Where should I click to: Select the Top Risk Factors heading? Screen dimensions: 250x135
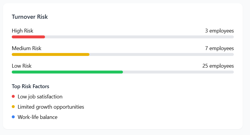[30, 86]
